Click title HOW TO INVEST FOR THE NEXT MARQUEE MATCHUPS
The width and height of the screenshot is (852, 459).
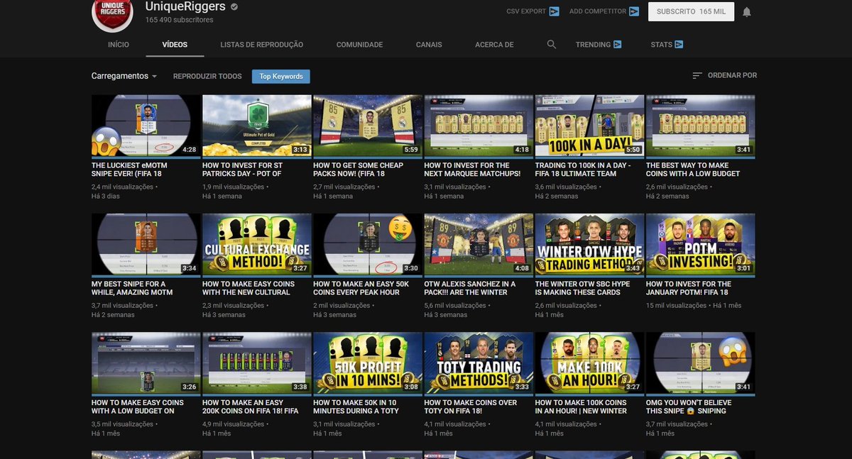[472, 170]
